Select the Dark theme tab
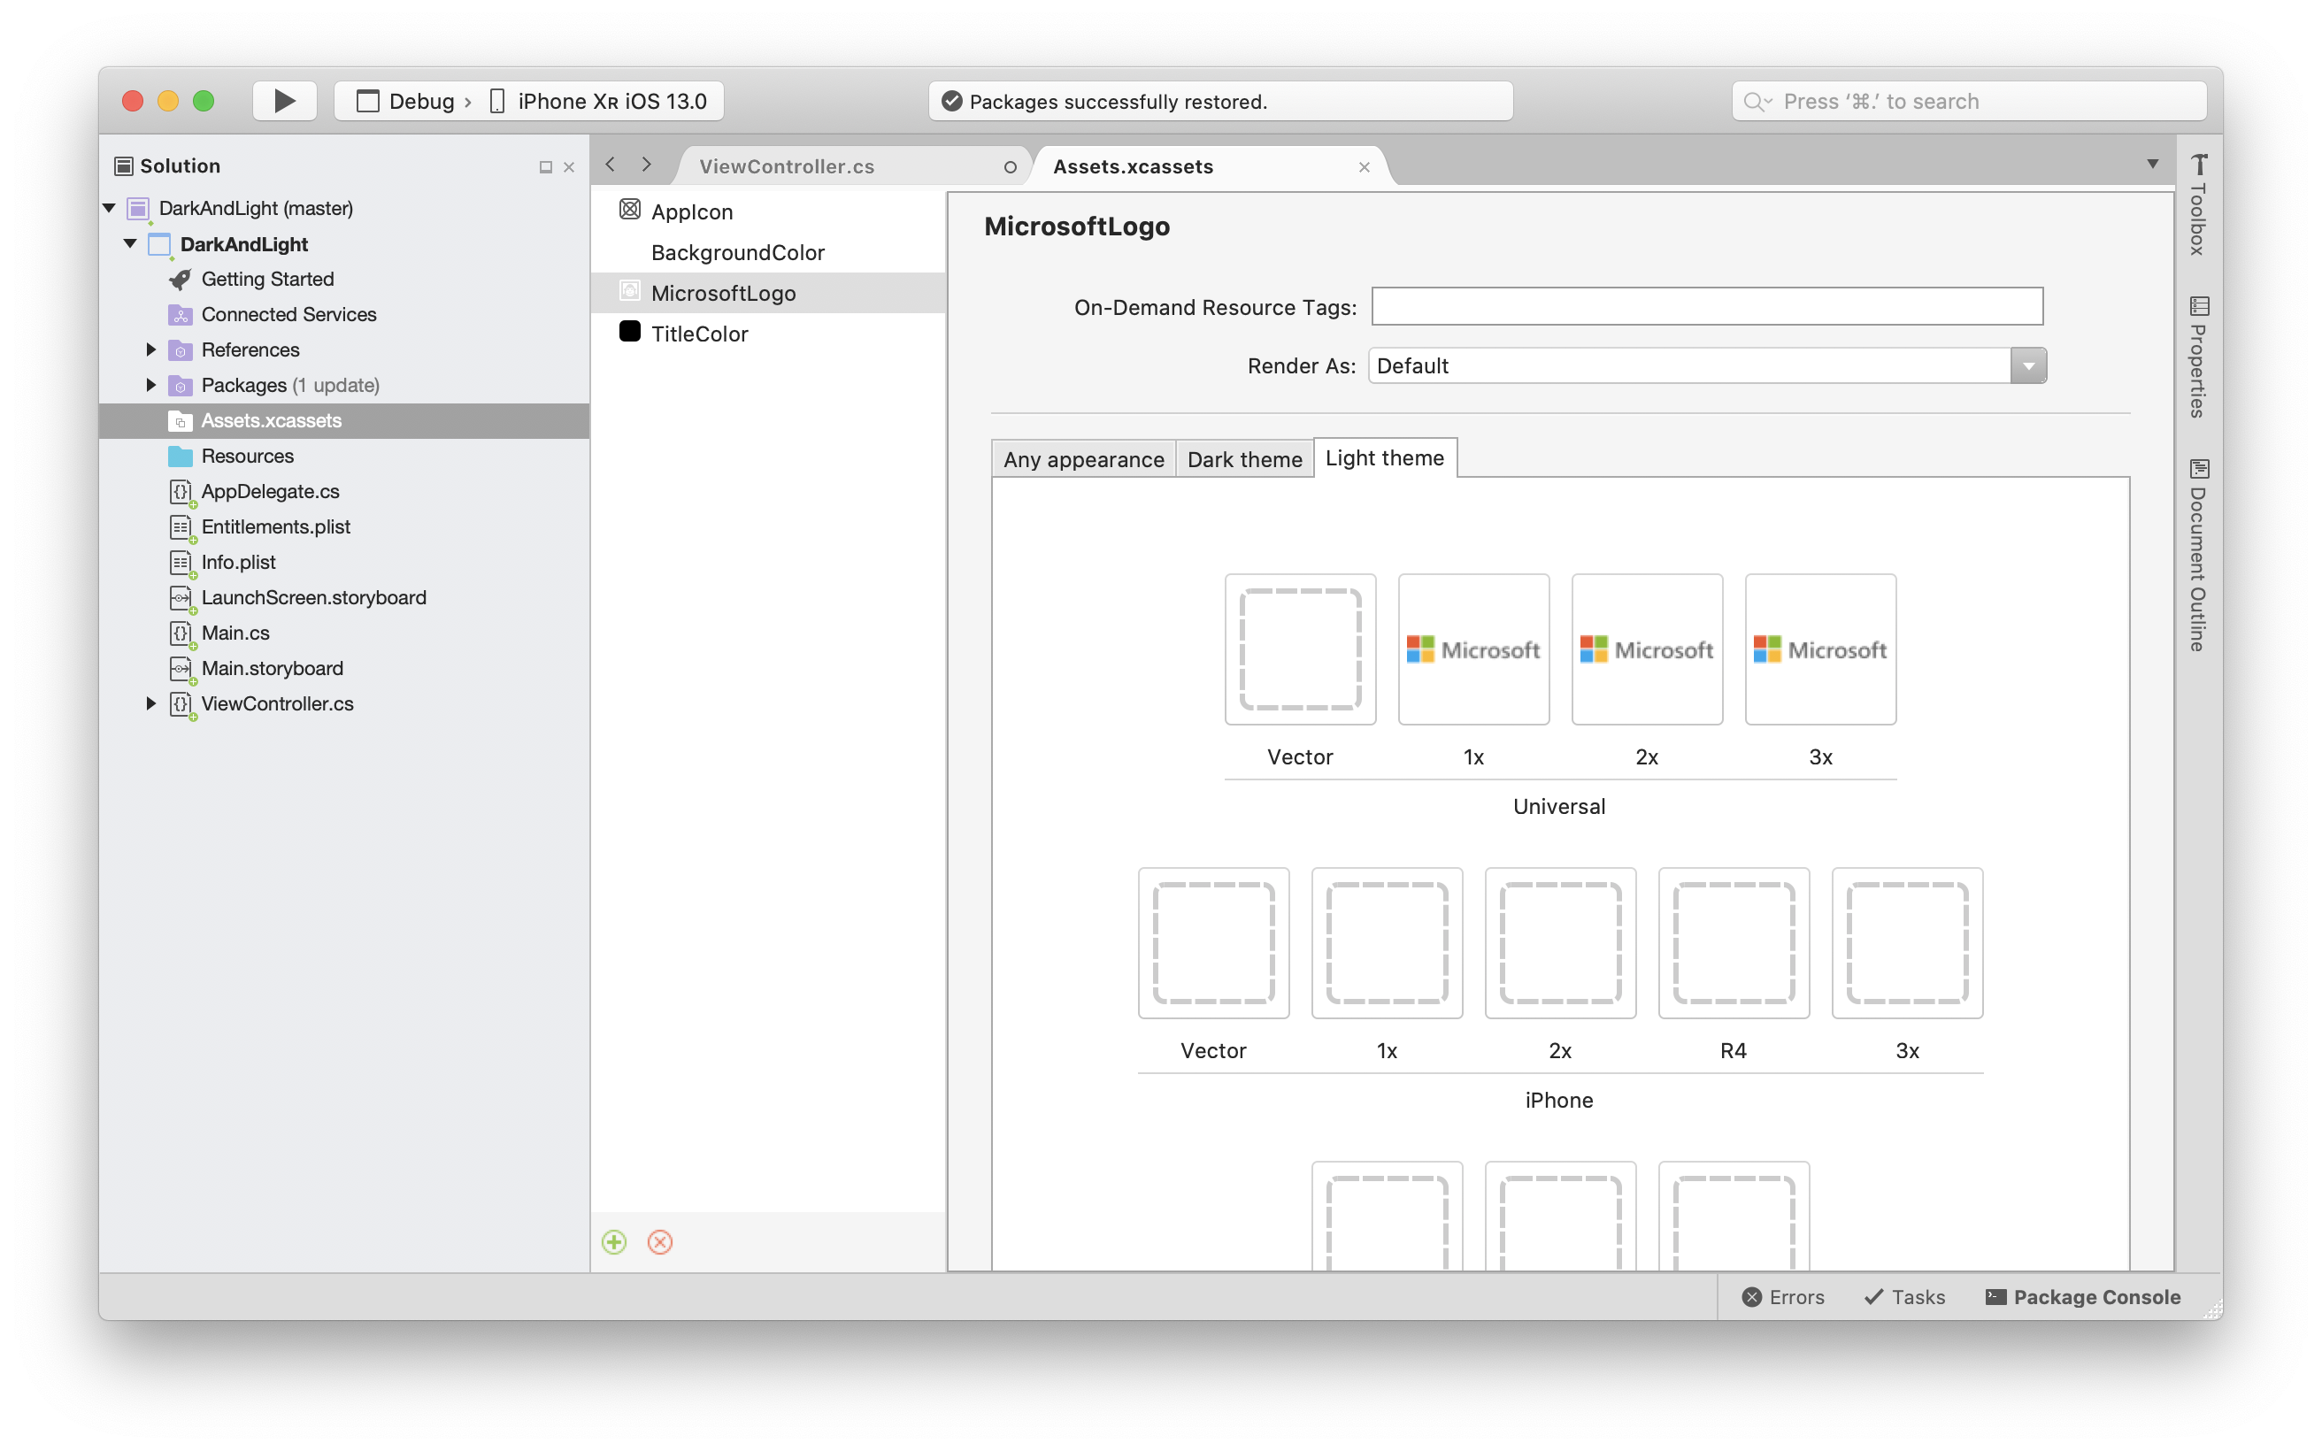This screenshot has width=2322, height=1451. (x=1244, y=458)
